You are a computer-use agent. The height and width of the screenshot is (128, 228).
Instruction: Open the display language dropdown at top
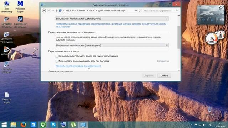(112, 18)
